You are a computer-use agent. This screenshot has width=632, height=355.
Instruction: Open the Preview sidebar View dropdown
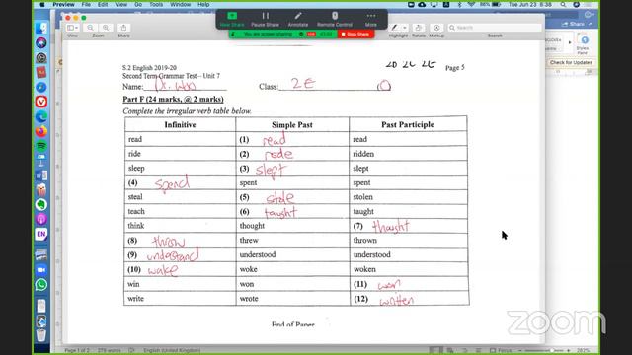tap(73, 28)
